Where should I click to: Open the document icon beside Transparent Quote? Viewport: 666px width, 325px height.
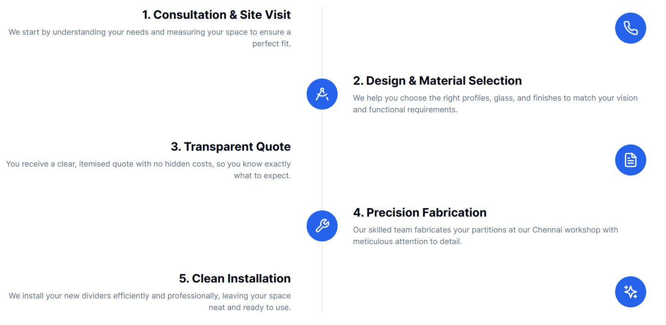pyautogui.click(x=630, y=160)
